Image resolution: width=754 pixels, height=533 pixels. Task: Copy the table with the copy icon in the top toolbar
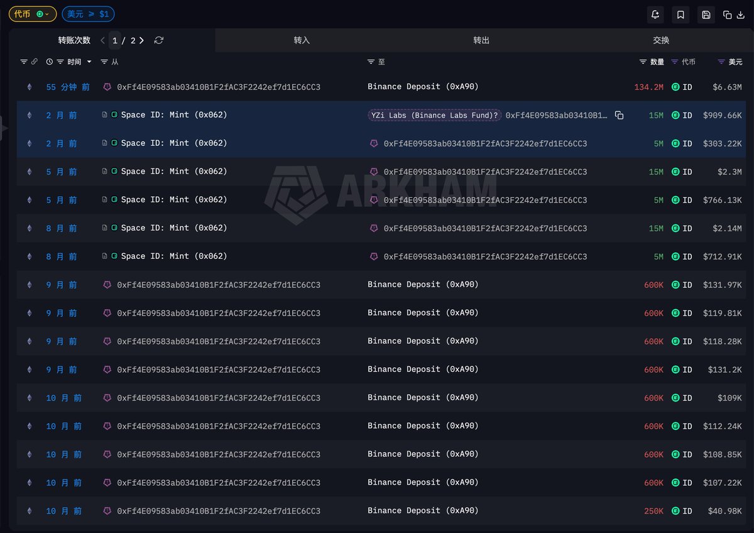pos(728,14)
